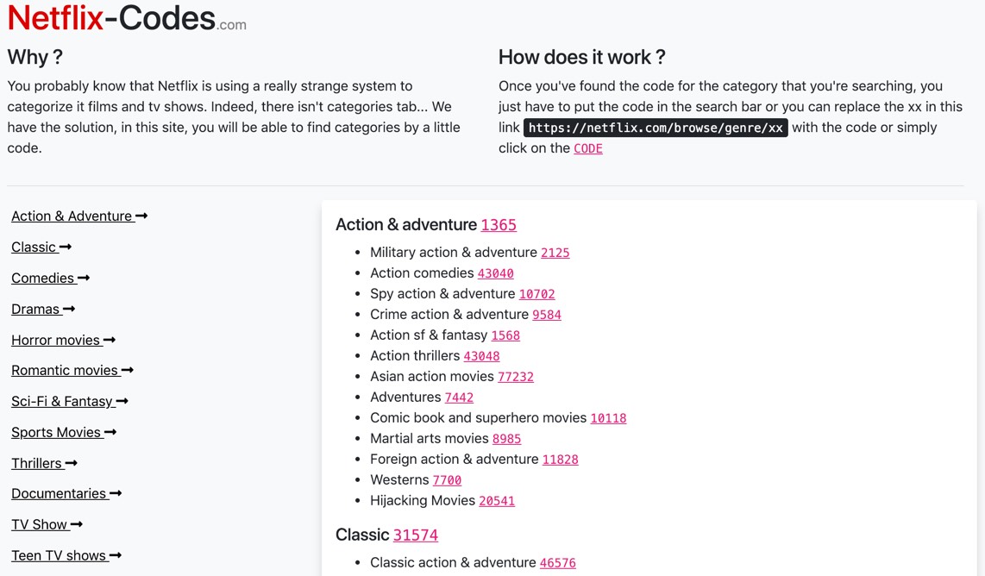
Task: Click the arrow icon beside Thrillers
Action: pos(72,464)
